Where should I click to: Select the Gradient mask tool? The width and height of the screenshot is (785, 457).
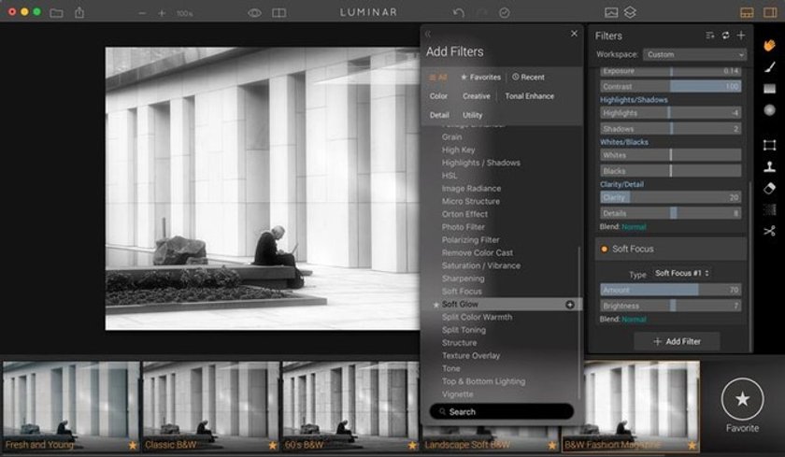pyautogui.click(x=769, y=89)
